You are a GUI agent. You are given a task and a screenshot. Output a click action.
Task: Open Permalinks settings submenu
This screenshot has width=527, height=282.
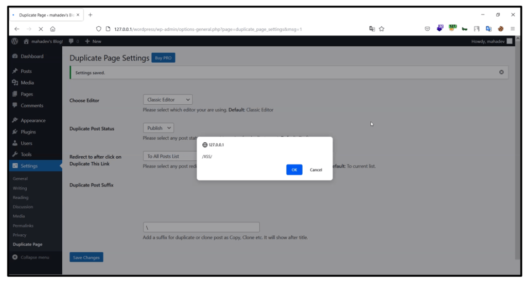pos(23,225)
